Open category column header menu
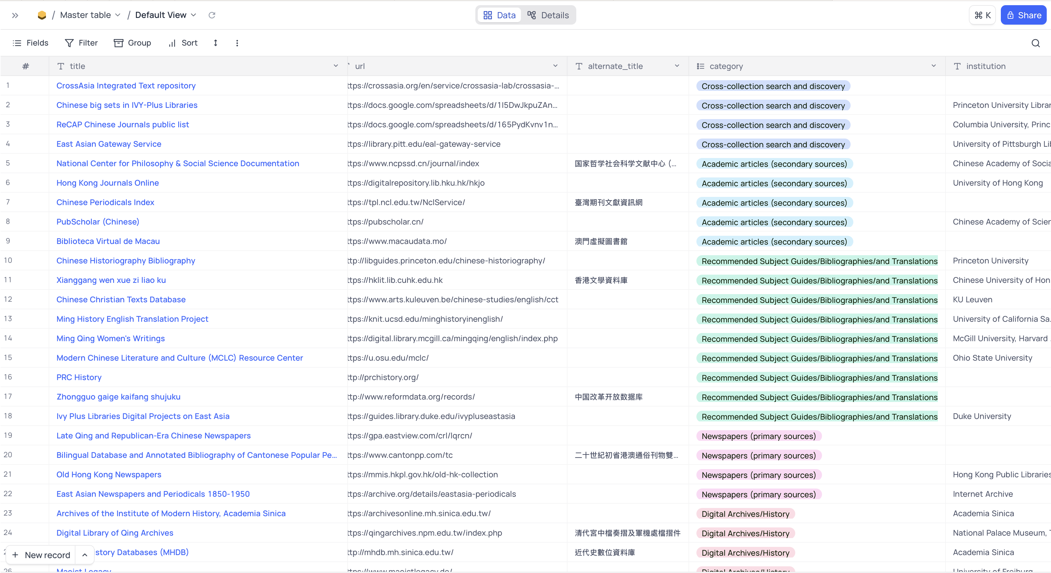The image size is (1051, 573). pyautogui.click(x=934, y=66)
